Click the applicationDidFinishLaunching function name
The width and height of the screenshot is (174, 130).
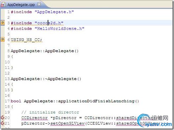point(96,101)
